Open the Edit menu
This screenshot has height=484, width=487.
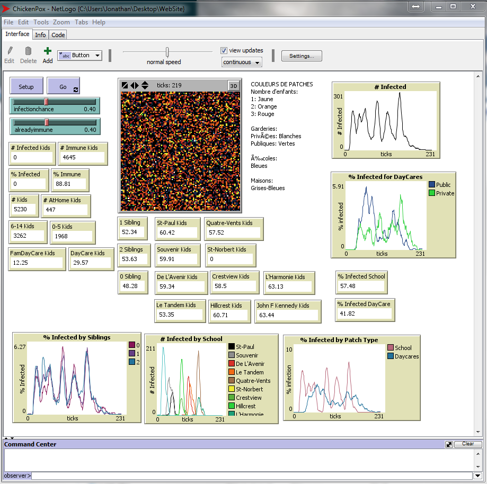(23, 22)
